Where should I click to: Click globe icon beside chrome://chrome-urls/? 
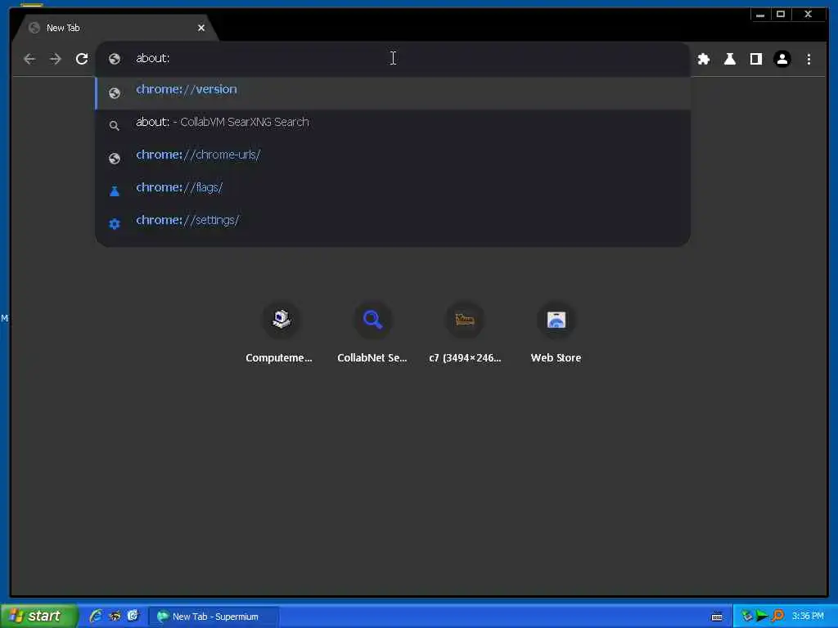coord(115,159)
